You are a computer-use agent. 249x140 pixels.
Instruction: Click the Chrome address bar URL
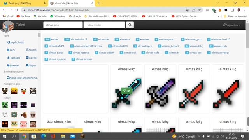pos(58,10)
